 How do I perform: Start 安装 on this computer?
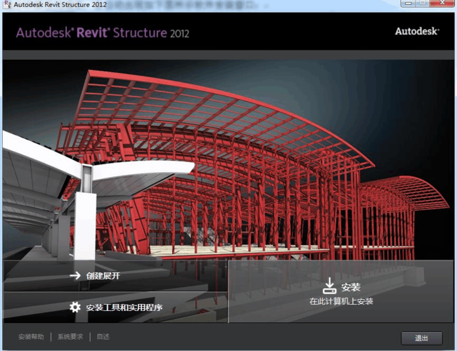(x=341, y=291)
